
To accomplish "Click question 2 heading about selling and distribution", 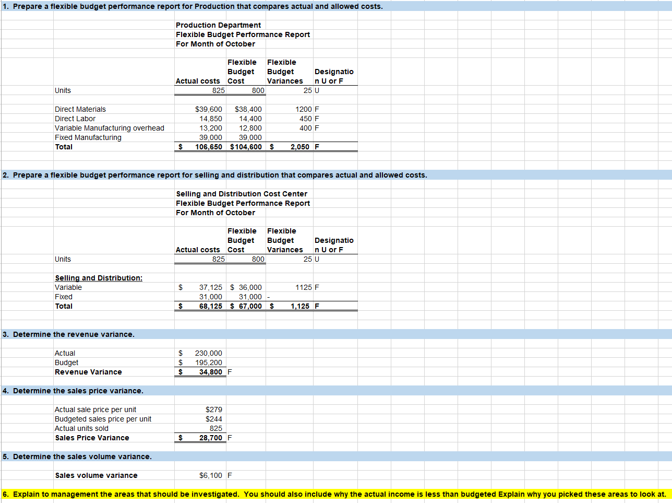I will click(215, 175).
